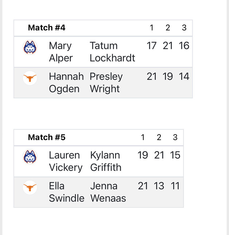Click the score 13 in Ella Swindle's row
Viewport: 229px width, 235px height.
[159, 186]
